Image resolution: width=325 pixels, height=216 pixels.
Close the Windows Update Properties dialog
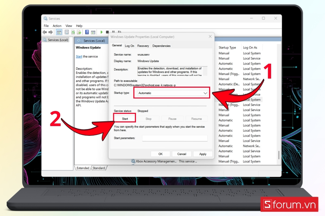coord(210,36)
